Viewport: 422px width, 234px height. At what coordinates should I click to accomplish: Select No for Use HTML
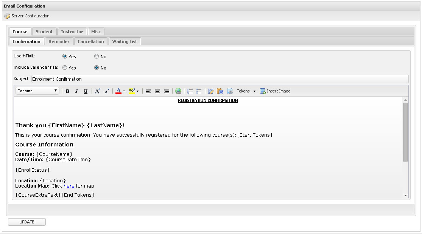click(97, 56)
